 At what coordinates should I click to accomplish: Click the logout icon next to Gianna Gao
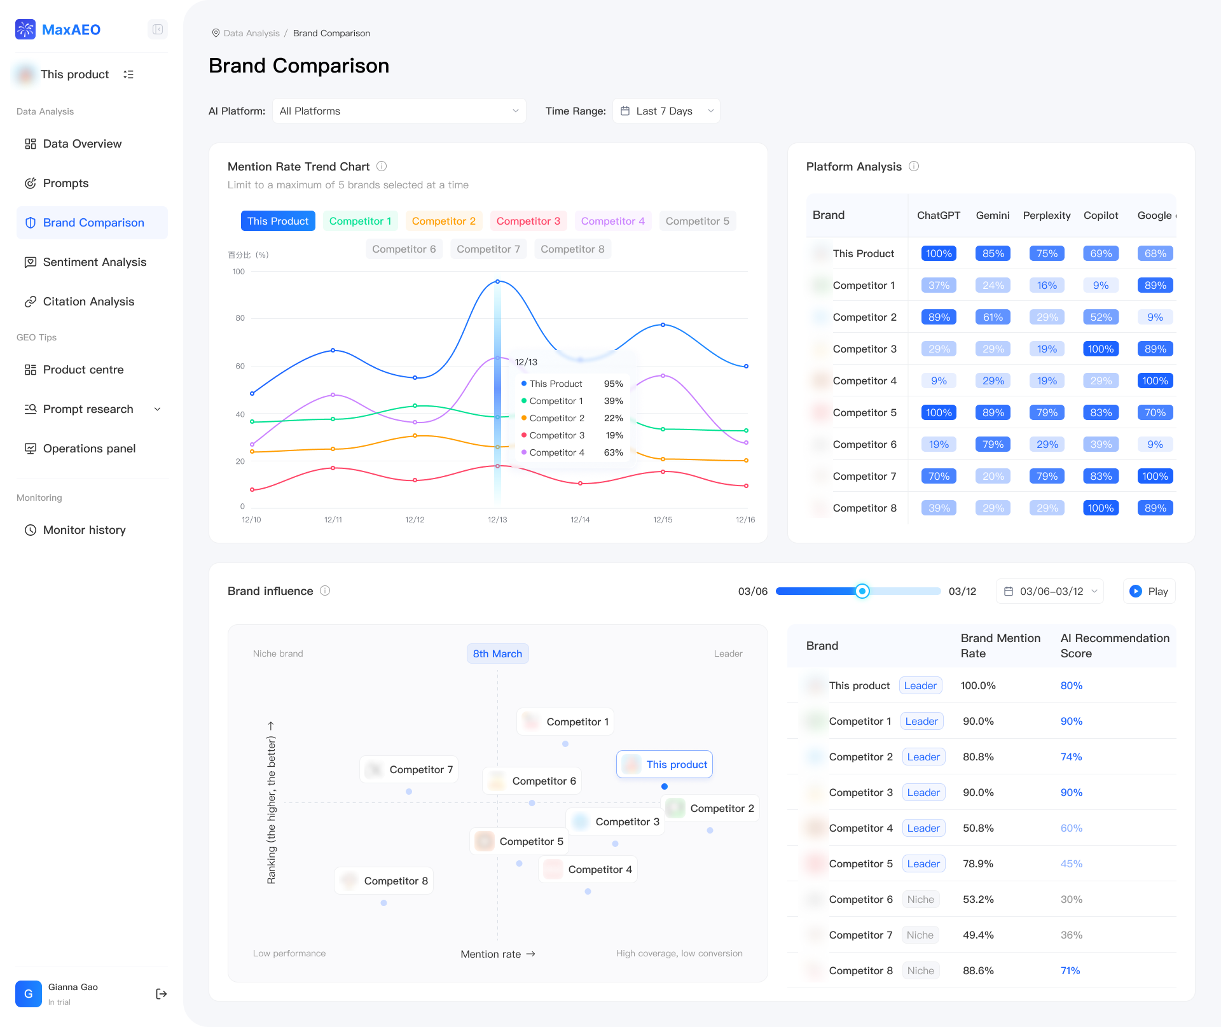(161, 993)
